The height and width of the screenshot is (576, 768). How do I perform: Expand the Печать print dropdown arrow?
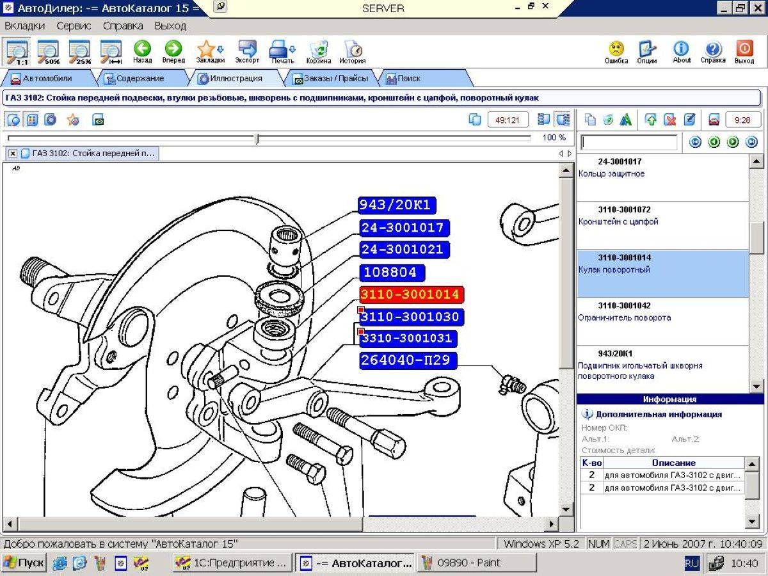[291, 49]
